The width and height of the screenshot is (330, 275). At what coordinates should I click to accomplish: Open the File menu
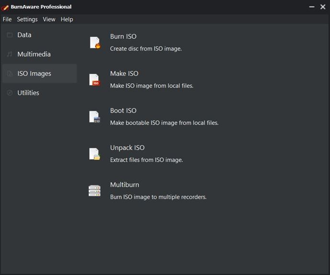coord(7,19)
